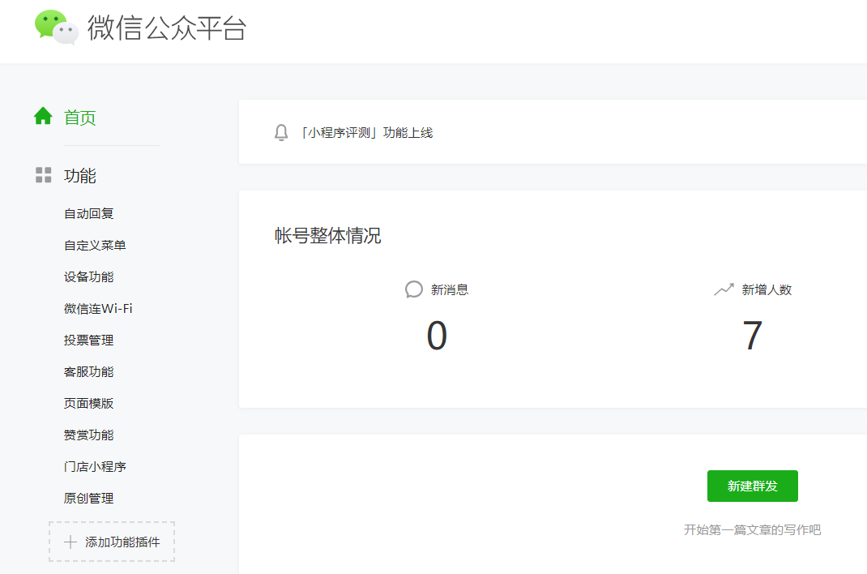Open the 「小程序评测」功能上线 announcement
This screenshot has height=574, width=867.
pyautogui.click(x=366, y=133)
